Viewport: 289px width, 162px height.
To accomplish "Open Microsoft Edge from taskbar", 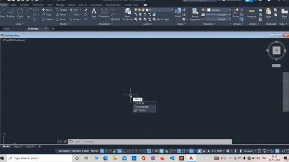I will coord(105,158).
